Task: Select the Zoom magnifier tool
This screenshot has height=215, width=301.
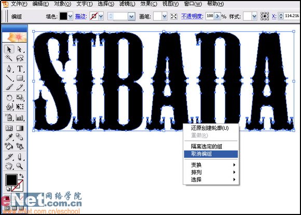Action: [x=20, y=166]
